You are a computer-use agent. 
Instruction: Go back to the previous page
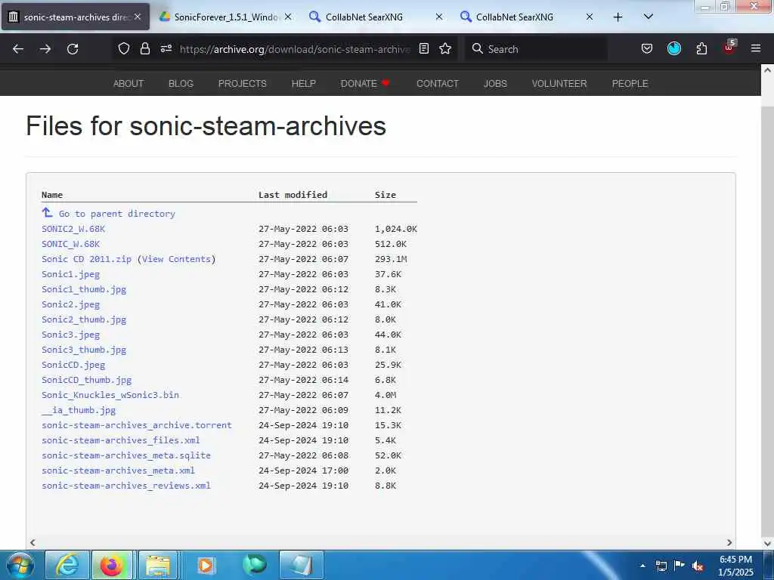(x=18, y=49)
